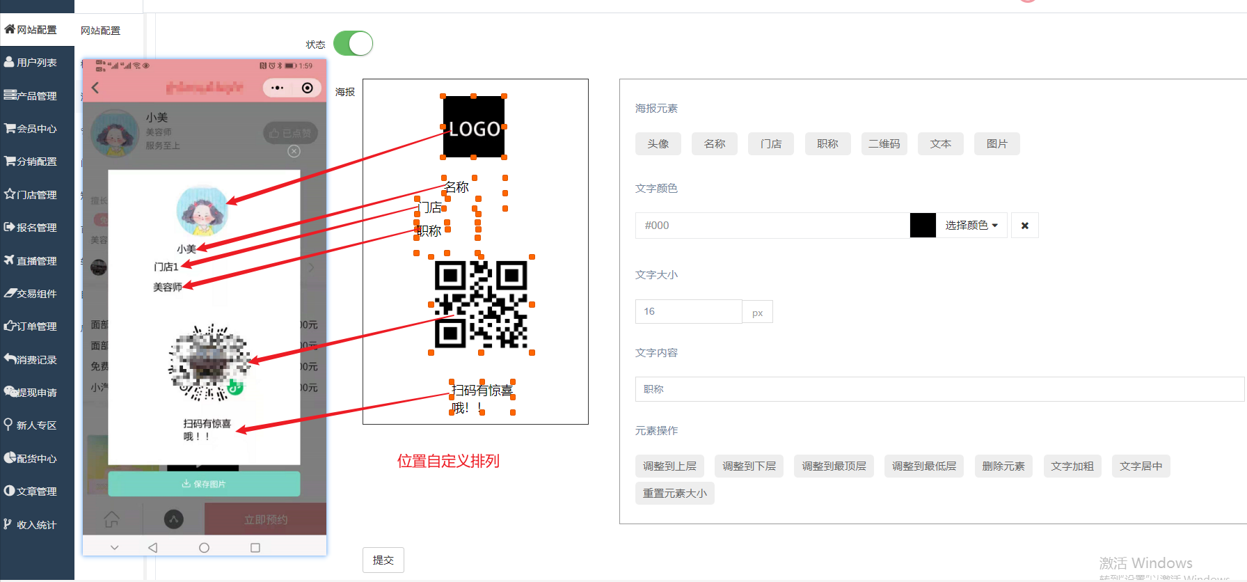Open 用户列表 in the sidebar
The height and width of the screenshot is (582, 1247).
coord(36,63)
